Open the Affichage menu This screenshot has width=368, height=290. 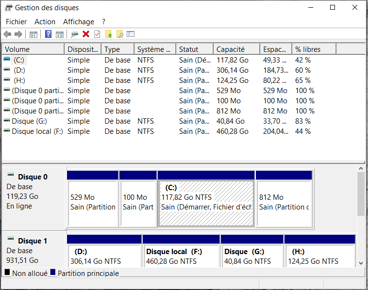pos(79,22)
